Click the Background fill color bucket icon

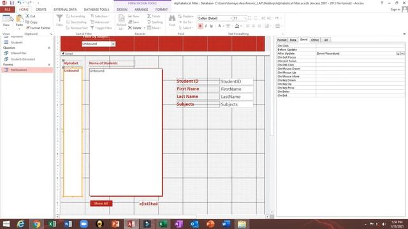[237, 26]
